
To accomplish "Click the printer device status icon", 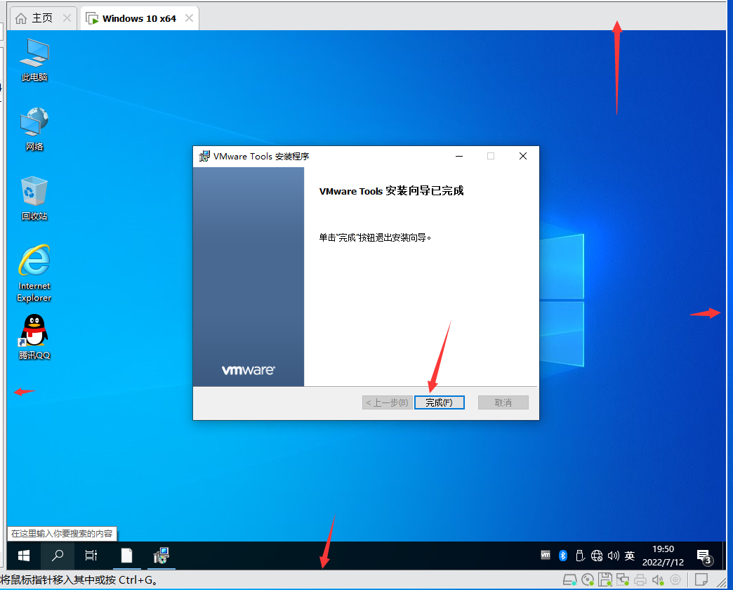I will click(x=640, y=580).
